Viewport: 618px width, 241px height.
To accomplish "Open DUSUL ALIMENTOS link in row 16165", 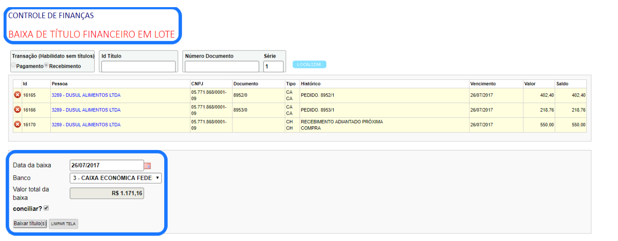I will [86, 95].
